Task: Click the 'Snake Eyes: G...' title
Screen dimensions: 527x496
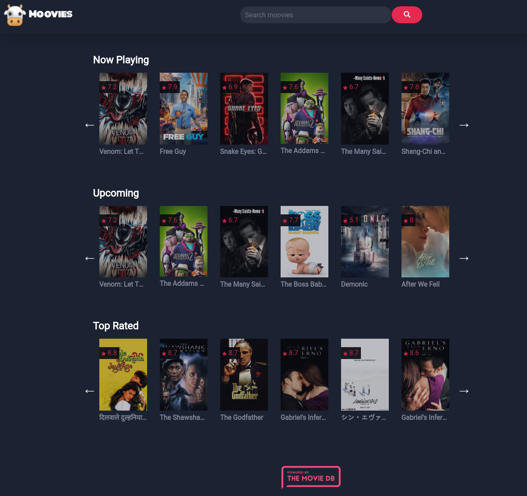Action: 243,151
